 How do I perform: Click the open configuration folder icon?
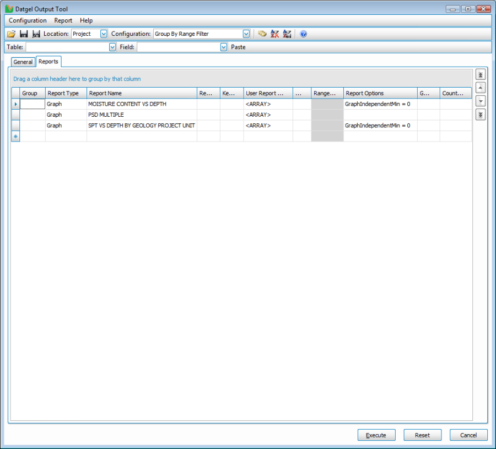pos(11,34)
